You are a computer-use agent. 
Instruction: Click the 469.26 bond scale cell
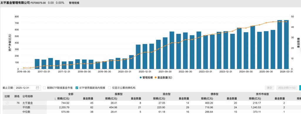tap(209, 103)
